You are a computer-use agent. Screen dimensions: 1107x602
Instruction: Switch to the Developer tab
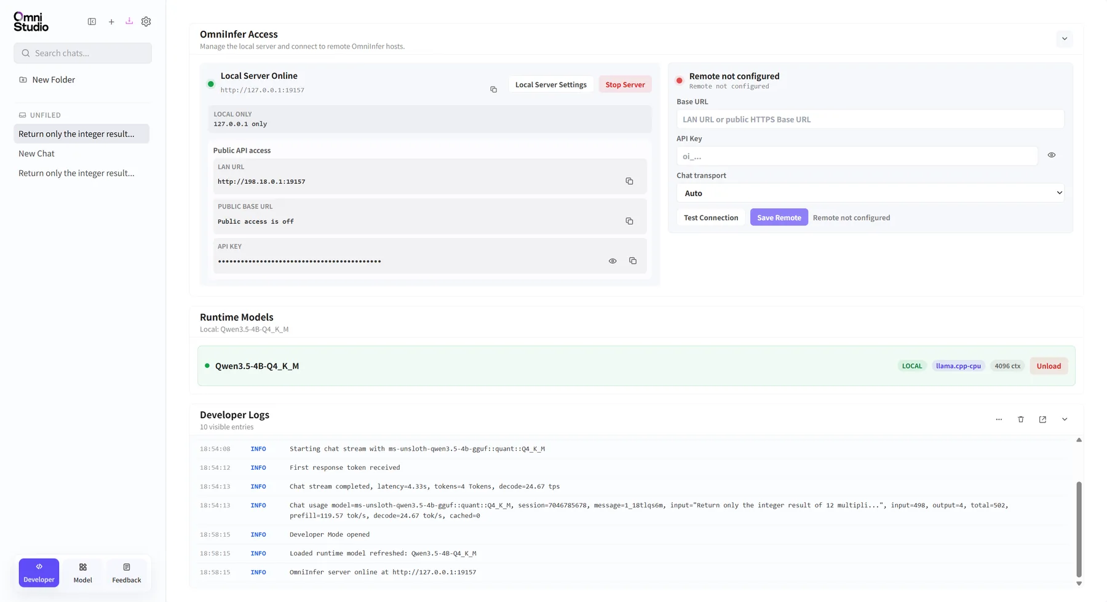[x=39, y=572]
